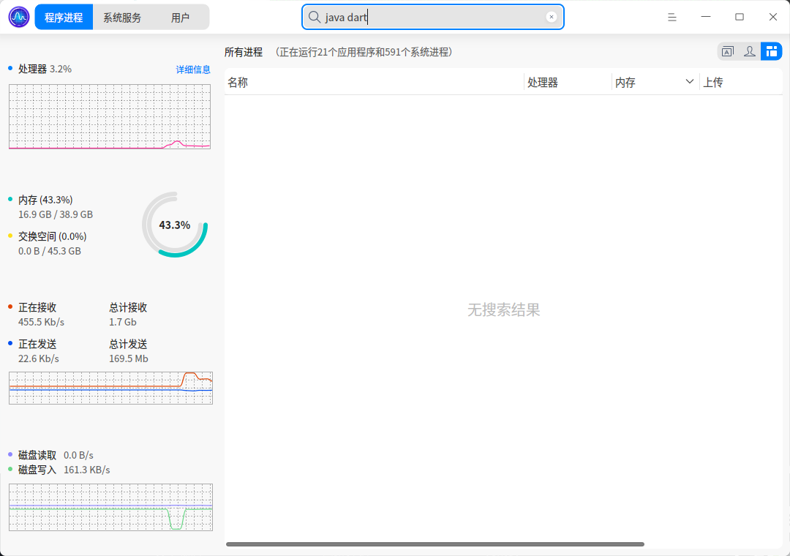The width and height of the screenshot is (790, 556).
Task: Switch to the 系统服务 tab
Action: [x=122, y=17]
